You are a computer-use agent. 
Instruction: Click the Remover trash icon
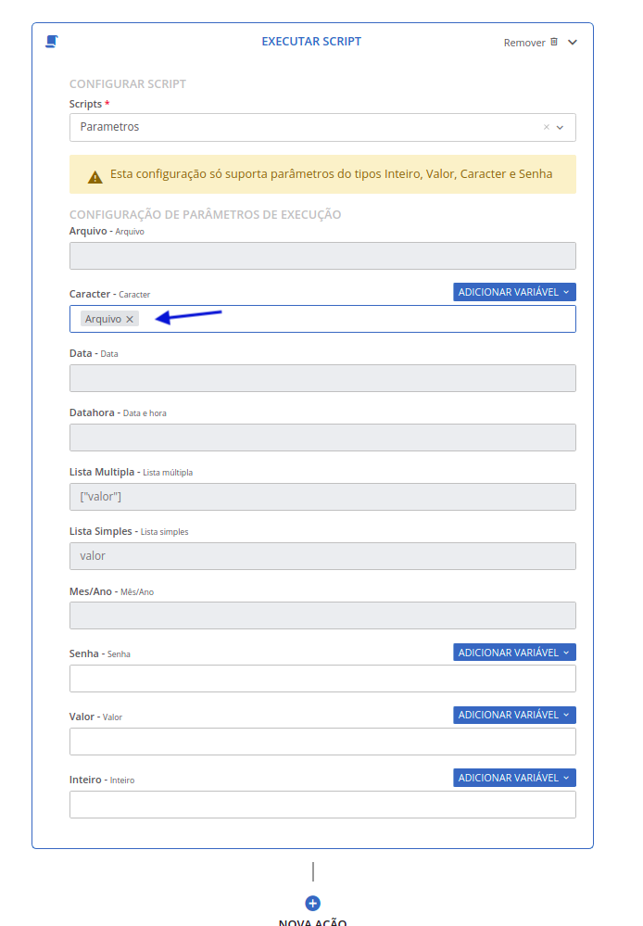(554, 42)
